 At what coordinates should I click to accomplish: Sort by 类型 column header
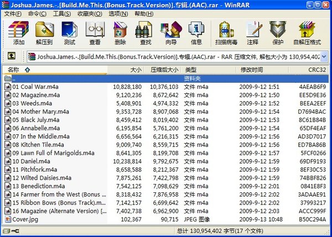click(x=209, y=70)
